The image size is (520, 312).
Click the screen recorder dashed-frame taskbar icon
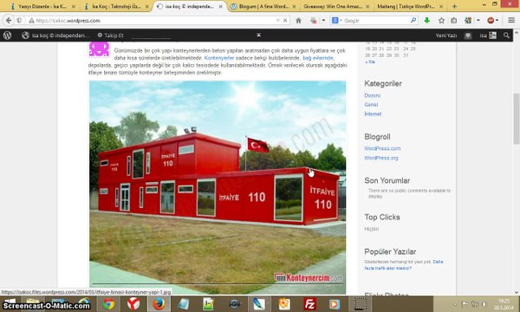[x=360, y=303]
